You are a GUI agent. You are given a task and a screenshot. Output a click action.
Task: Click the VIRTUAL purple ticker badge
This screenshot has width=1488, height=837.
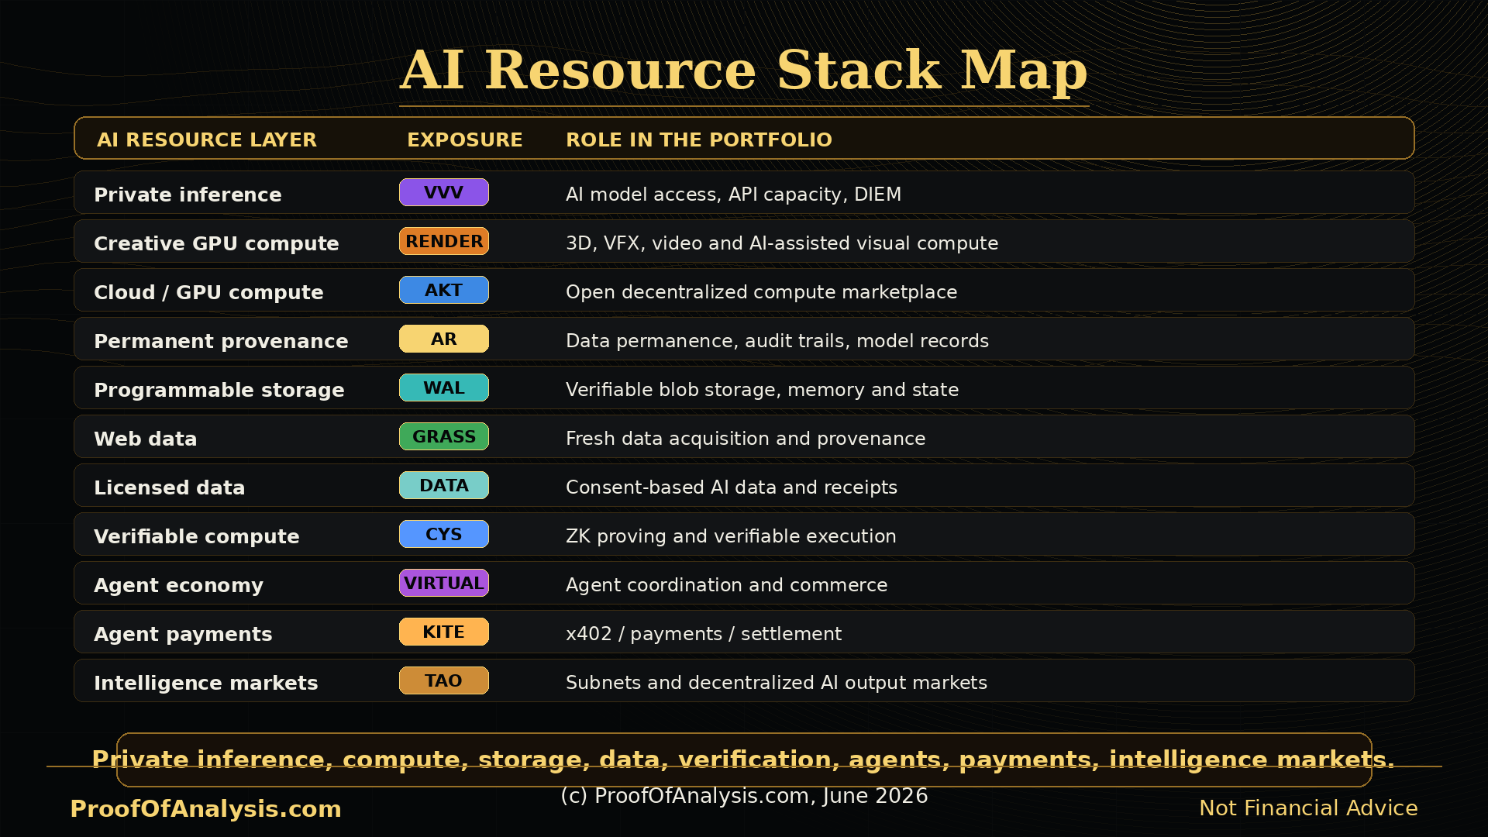443,583
